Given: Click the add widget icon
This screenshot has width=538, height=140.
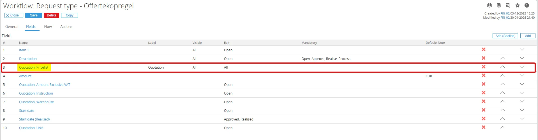Looking at the screenshot, I should point(508,5).
